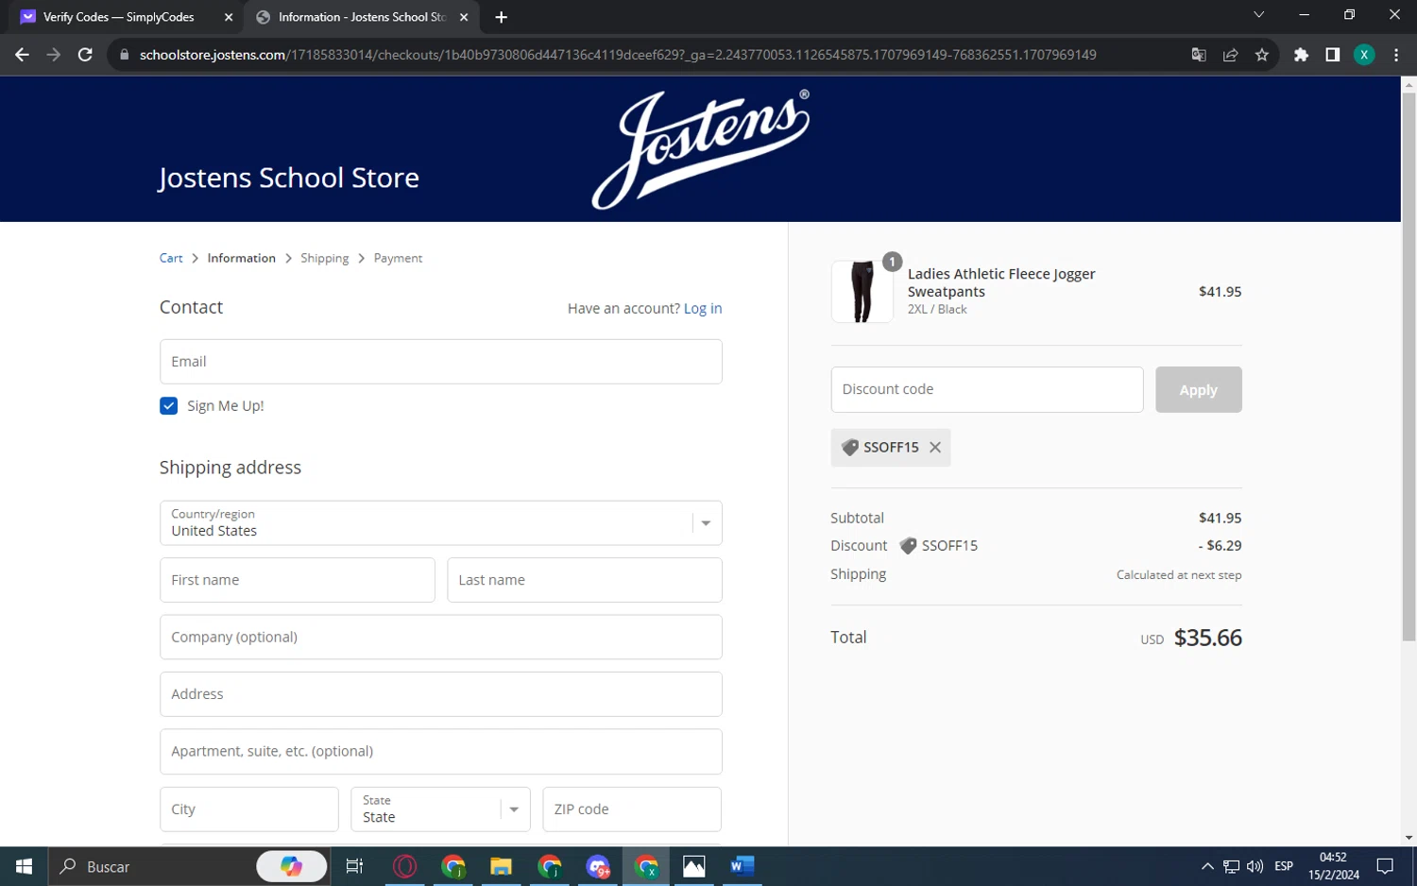Click the First name field

point(298,580)
